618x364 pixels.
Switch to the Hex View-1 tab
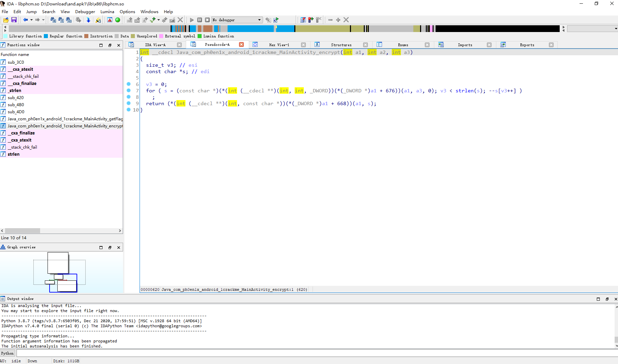279,45
